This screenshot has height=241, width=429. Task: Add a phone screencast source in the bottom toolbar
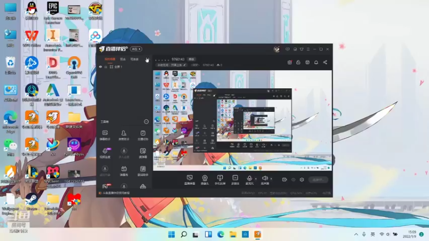[x=220, y=180]
